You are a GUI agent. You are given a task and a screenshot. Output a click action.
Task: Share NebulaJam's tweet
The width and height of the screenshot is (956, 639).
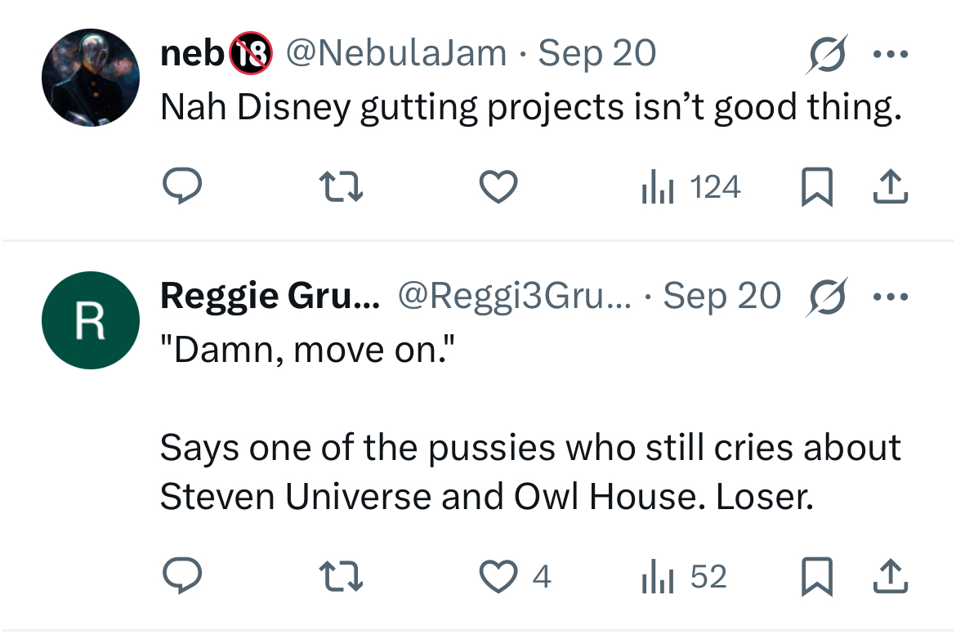(x=890, y=186)
